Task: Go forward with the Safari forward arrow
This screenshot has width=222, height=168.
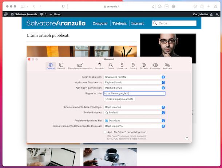Action: pos(40,6)
